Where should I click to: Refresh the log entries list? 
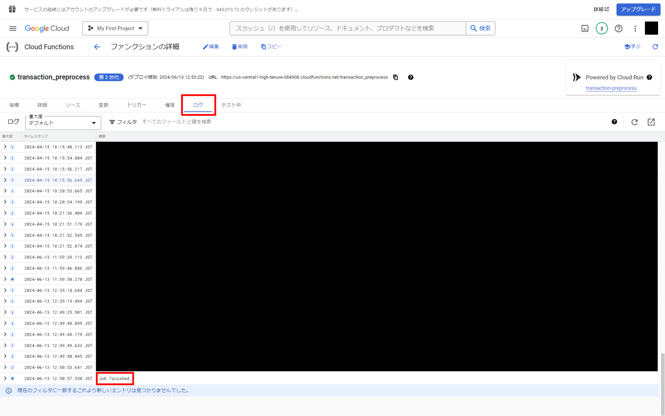click(x=634, y=122)
